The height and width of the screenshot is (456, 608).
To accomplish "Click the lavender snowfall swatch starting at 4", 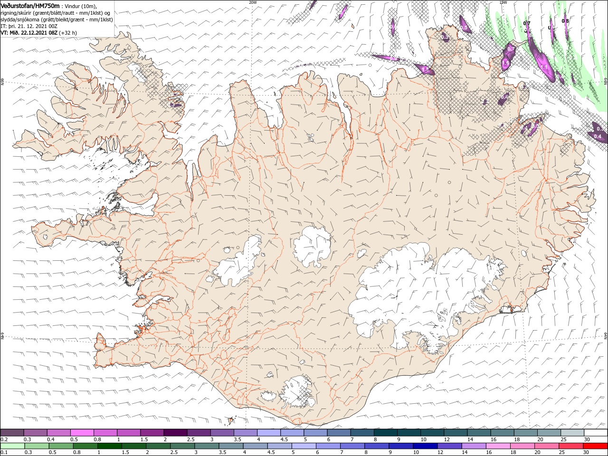I will point(268,433).
